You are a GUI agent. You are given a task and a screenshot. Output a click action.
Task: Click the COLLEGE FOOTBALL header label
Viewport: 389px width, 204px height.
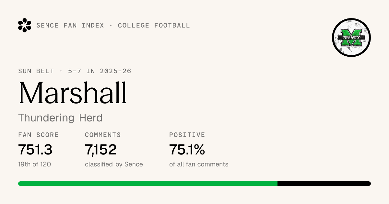point(154,26)
